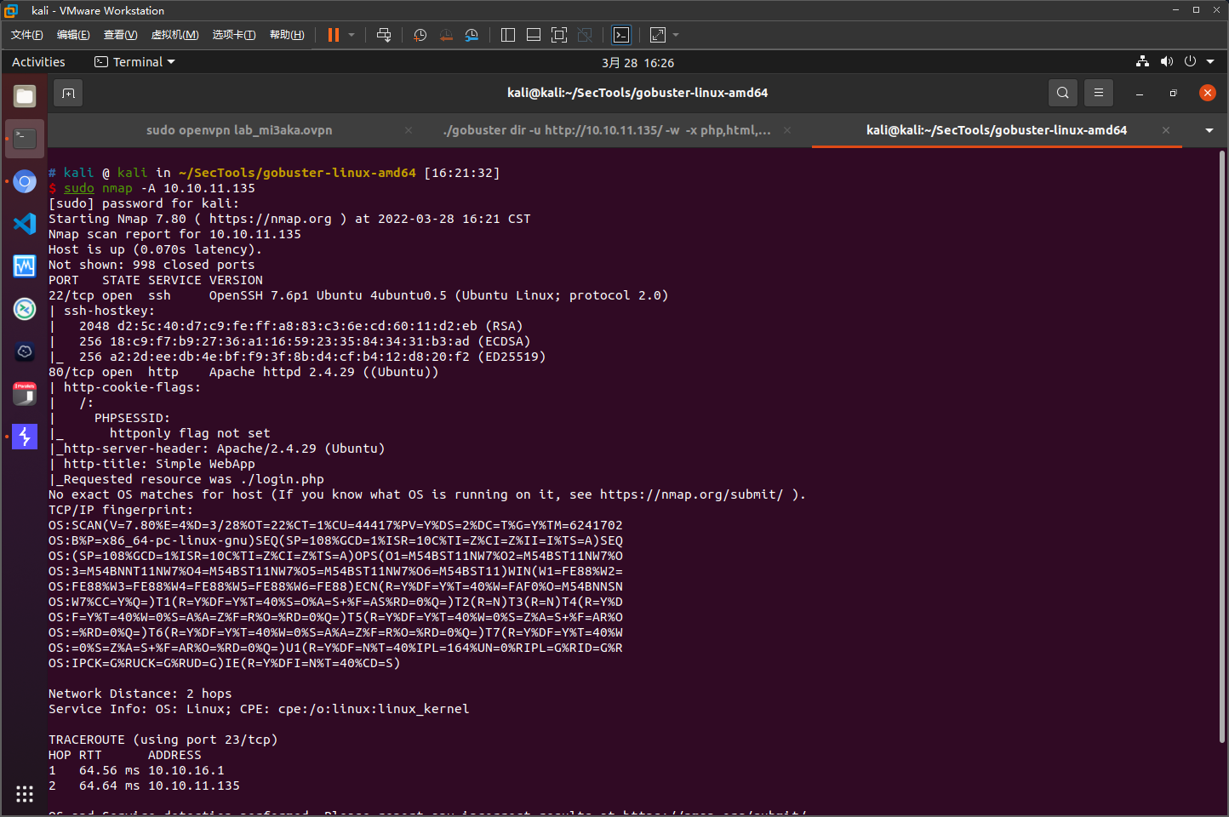Screen dimensions: 1229x817
Task: Click the '22/tcp open ssh' port line
Action: 358,295
